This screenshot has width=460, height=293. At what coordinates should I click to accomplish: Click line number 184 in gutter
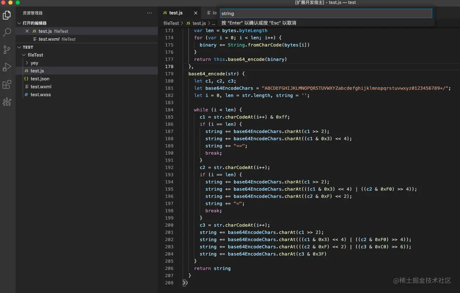coord(169,110)
